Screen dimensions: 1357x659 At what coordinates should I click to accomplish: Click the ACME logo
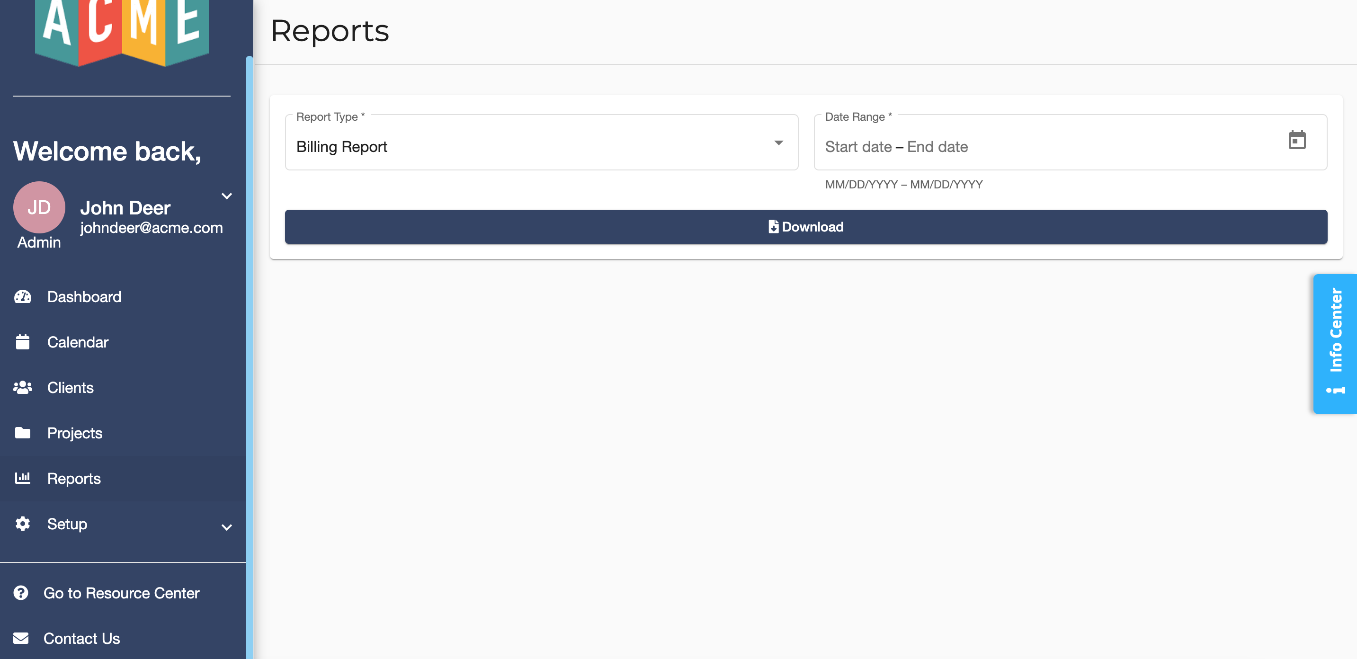pos(122,33)
